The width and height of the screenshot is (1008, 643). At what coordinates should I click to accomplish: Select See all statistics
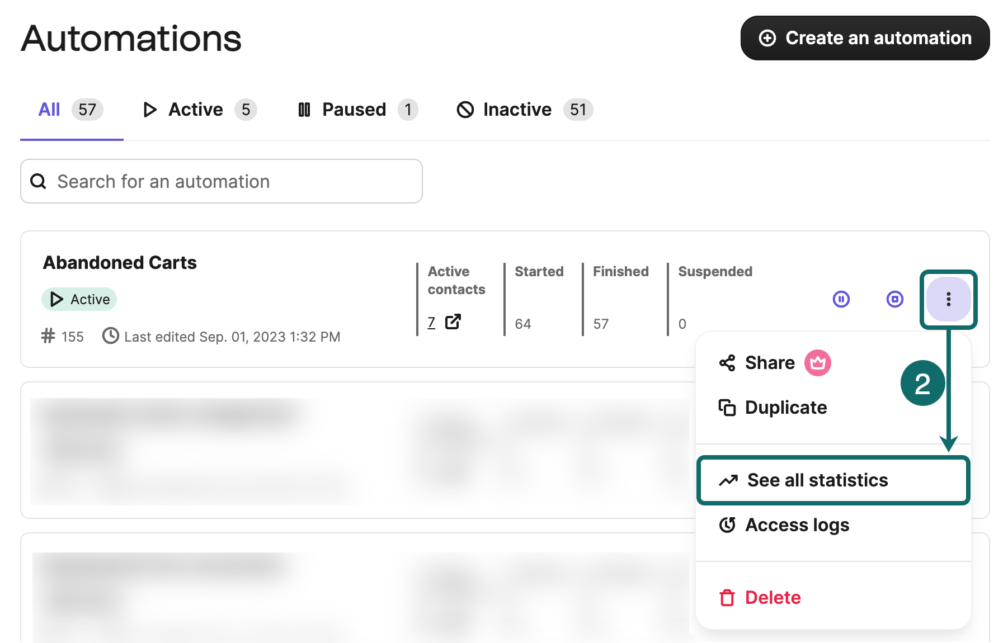(x=818, y=480)
